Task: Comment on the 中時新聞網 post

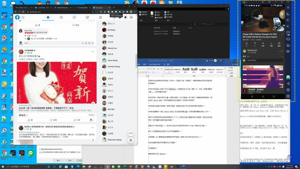Action: (54, 120)
